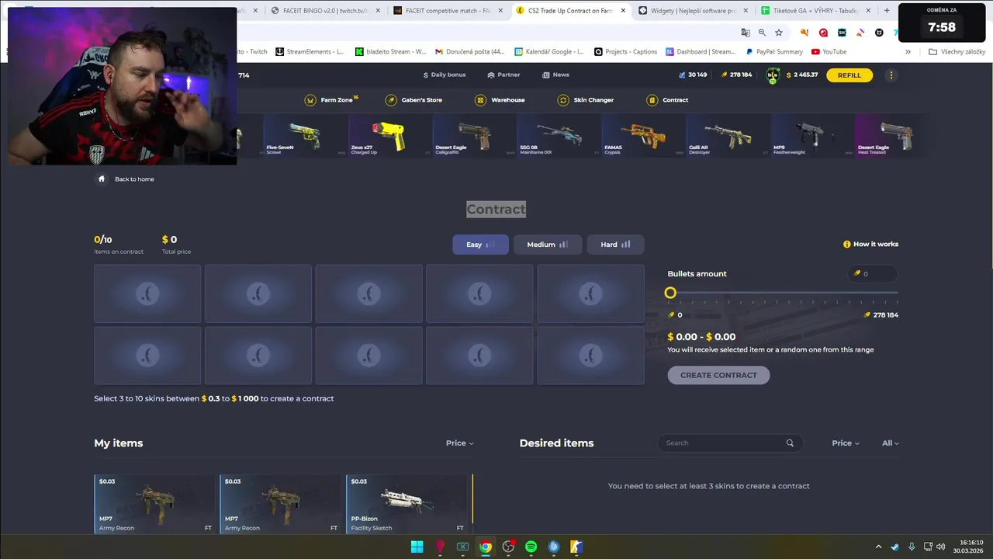The width and height of the screenshot is (993, 559).
Task: Open the Kalendář Google bookmark
Action: click(x=549, y=52)
